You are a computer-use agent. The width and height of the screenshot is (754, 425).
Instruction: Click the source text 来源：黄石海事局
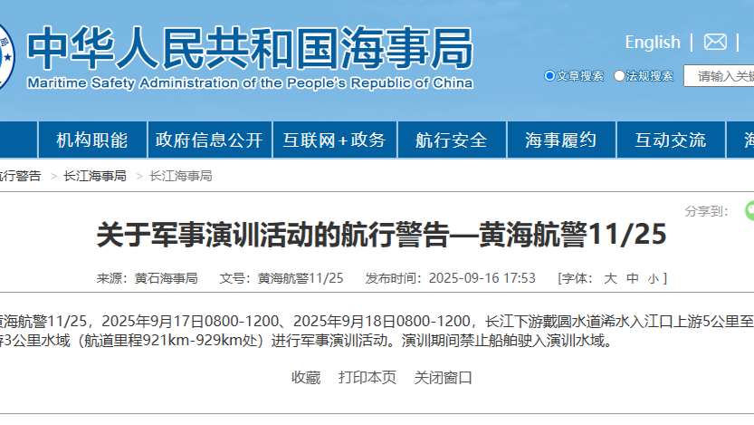click(x=148, y=278)
